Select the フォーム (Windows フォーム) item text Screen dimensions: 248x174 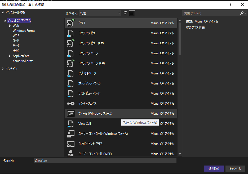tap(95, 114)
